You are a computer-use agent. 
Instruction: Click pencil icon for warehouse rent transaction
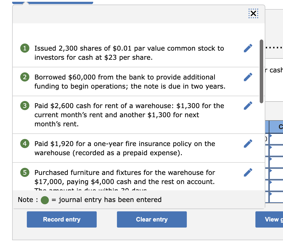click(248, 106)
